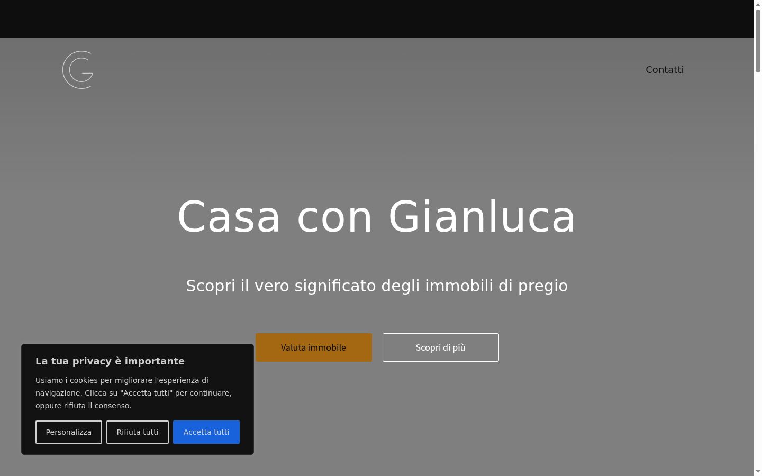762x476 pixels.
Task: Click the scrollbar up arrow
Action: click(758, 4)
